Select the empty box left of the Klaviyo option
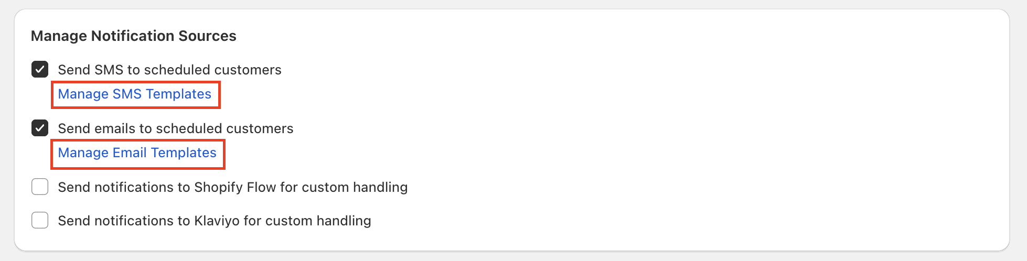The image size is (1027, 261). tap(40, 220)
